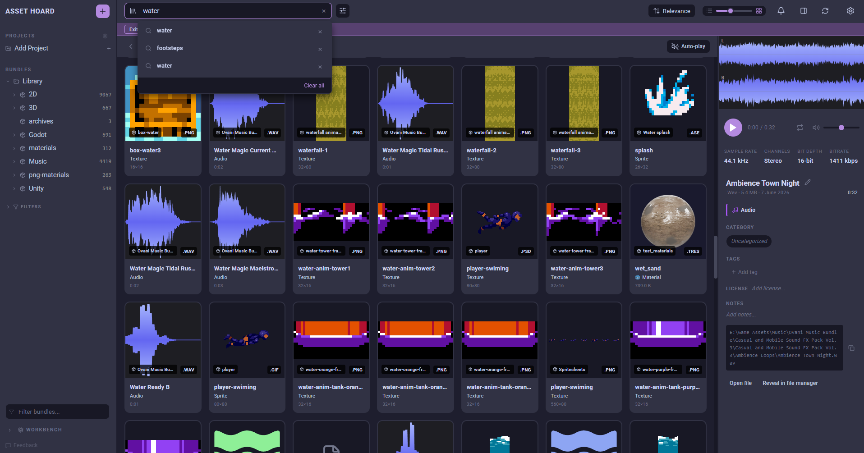Expand the materials bundle

(x=14, y=148)
